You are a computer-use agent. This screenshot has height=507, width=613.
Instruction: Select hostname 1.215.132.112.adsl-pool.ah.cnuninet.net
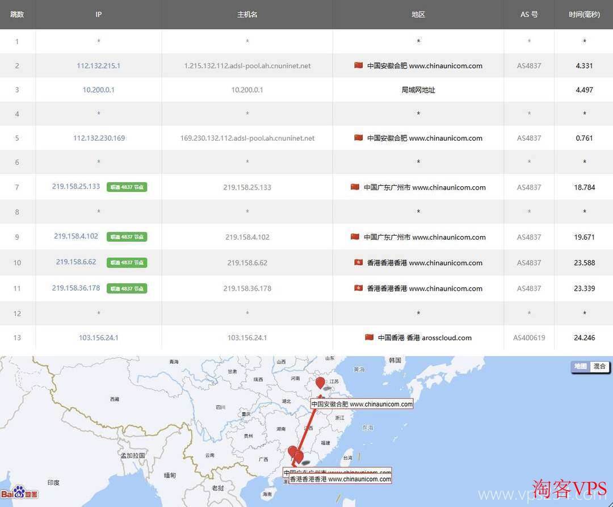coord(247,66)
